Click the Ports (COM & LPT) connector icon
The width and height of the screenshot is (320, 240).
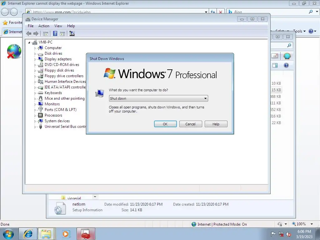(x=40, y=110)
